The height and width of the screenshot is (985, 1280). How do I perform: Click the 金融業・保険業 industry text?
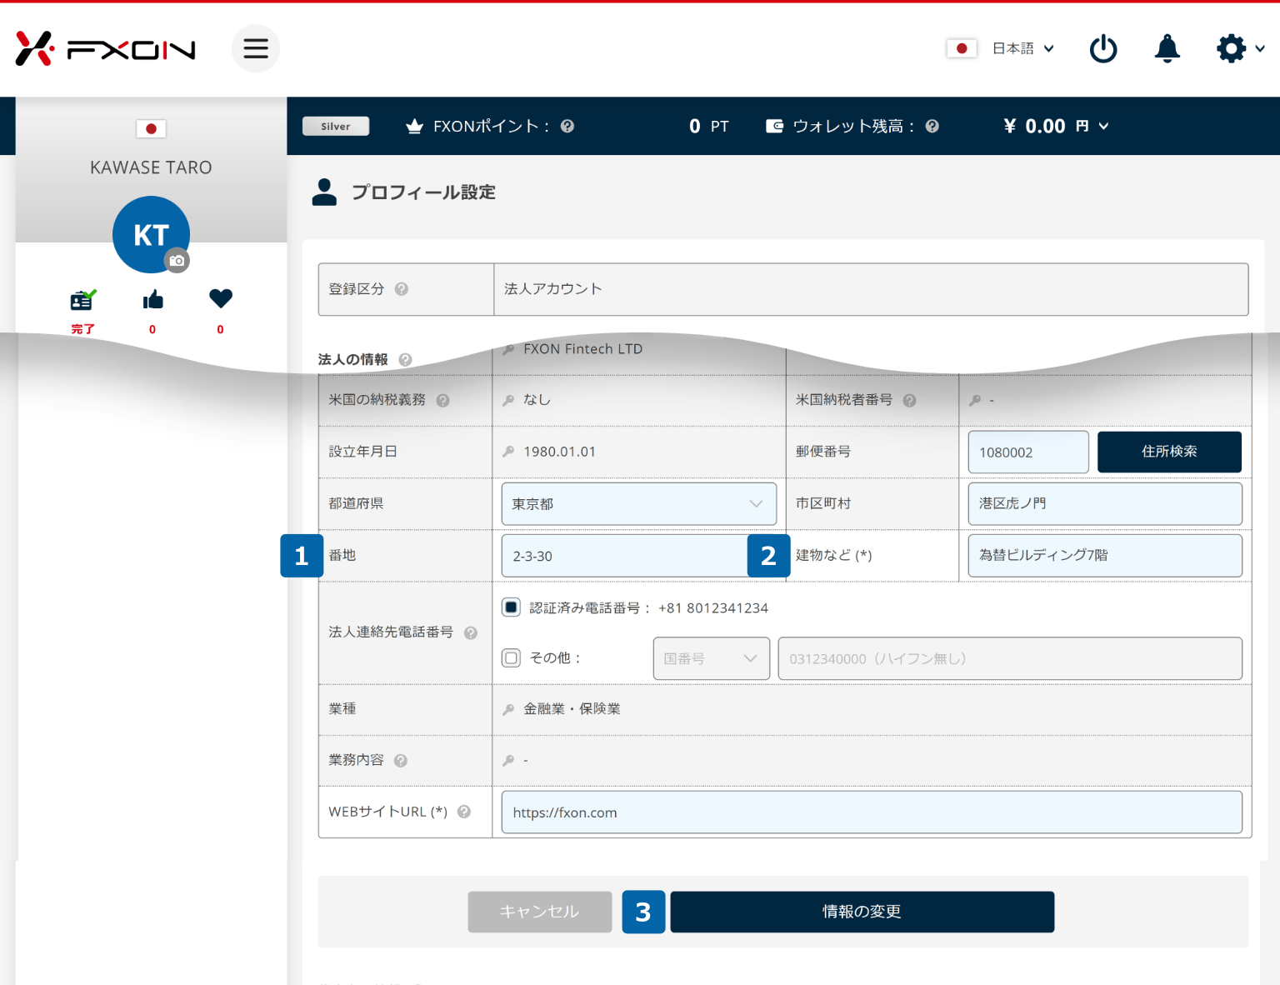[572, 709]
